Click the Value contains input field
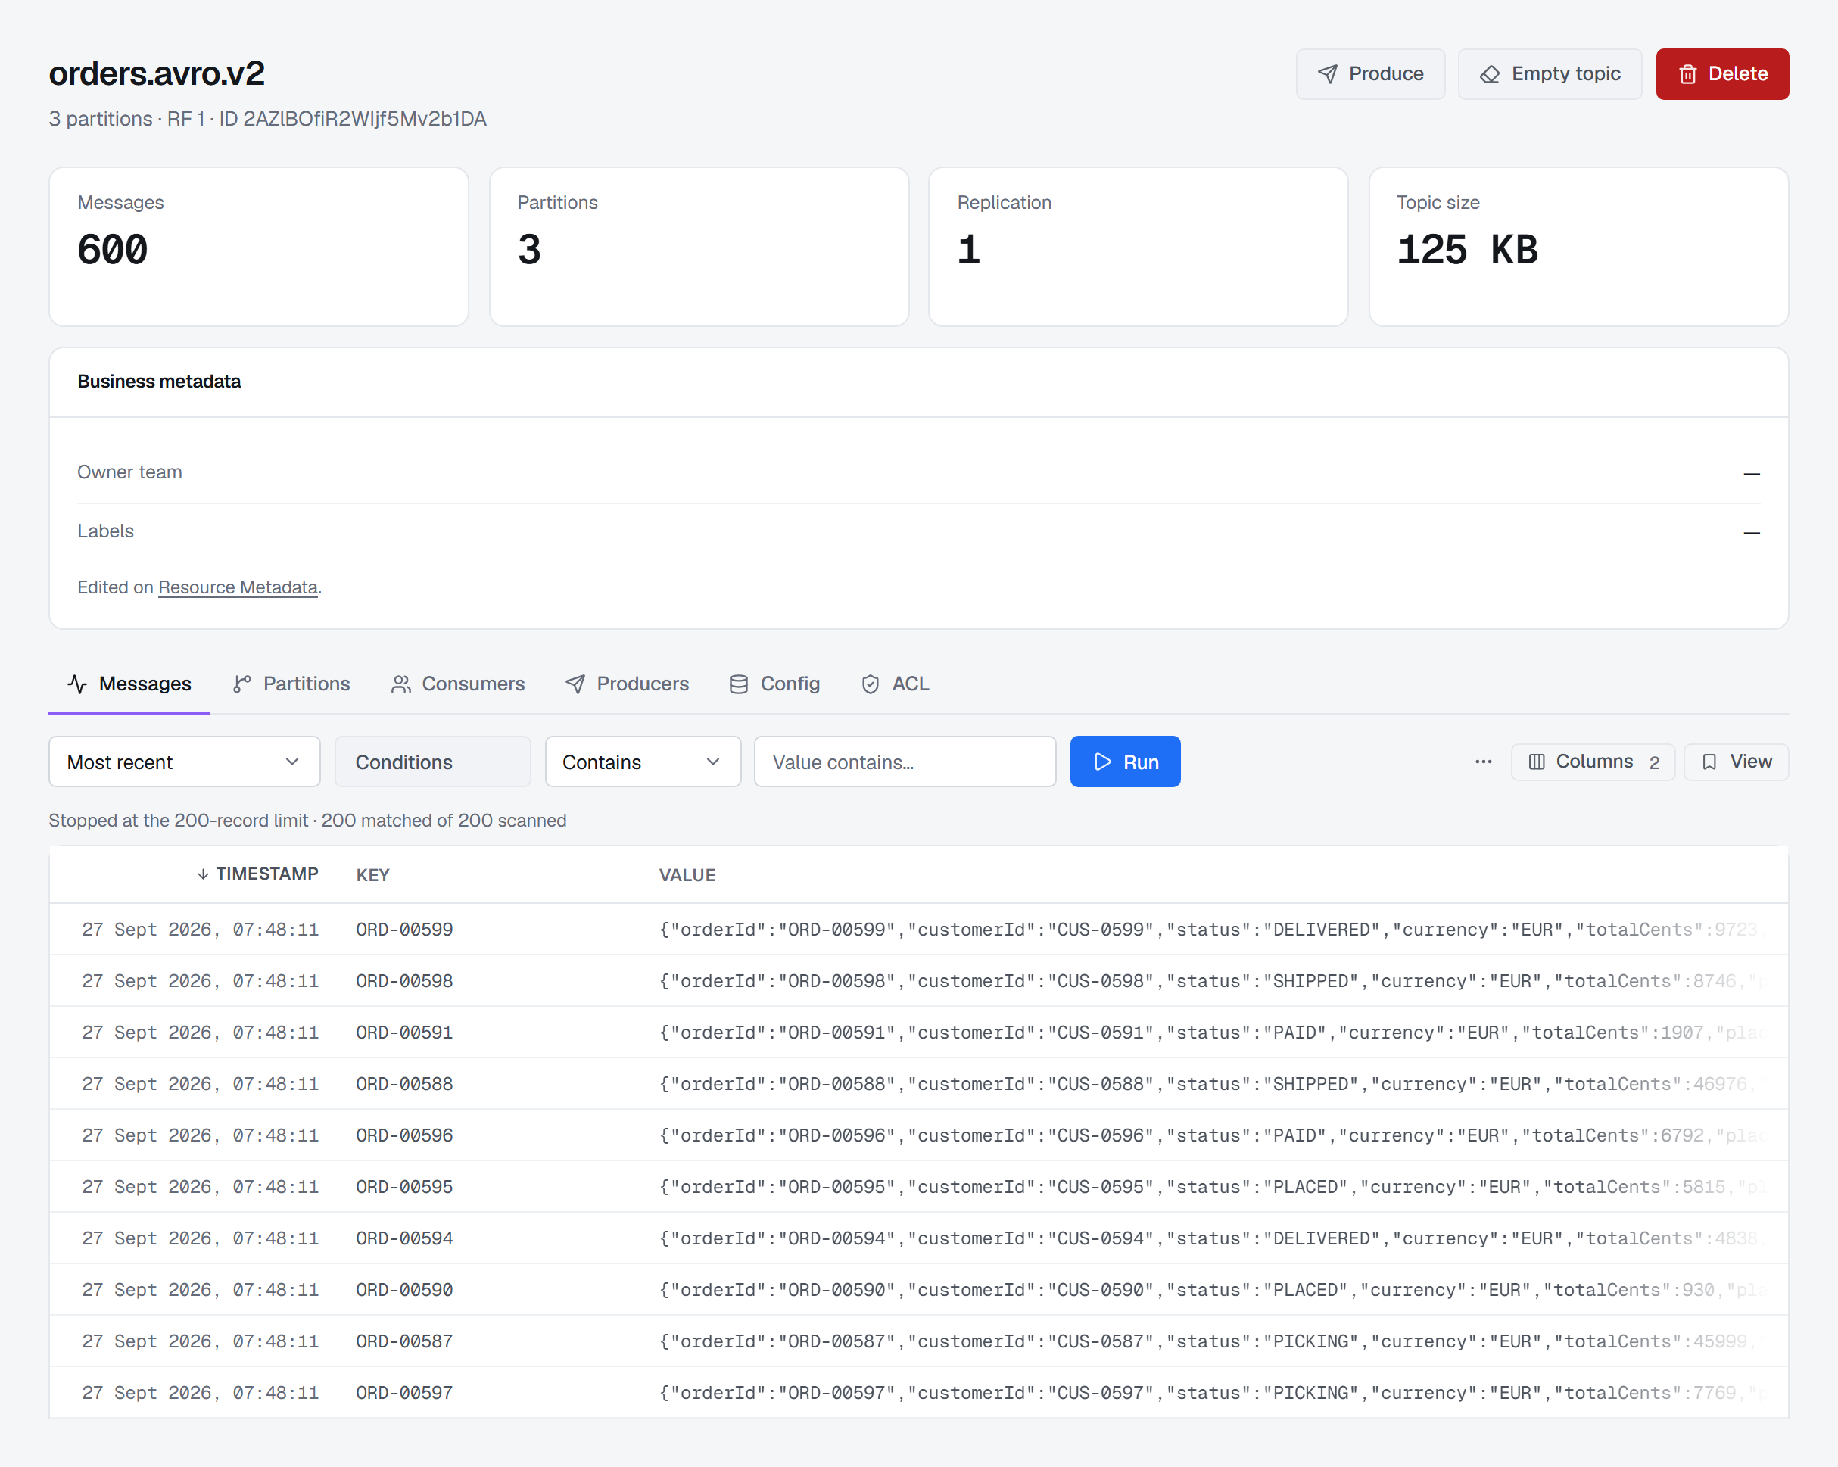This screenshot has height=1467, width=1838. (x=905, y=762)
